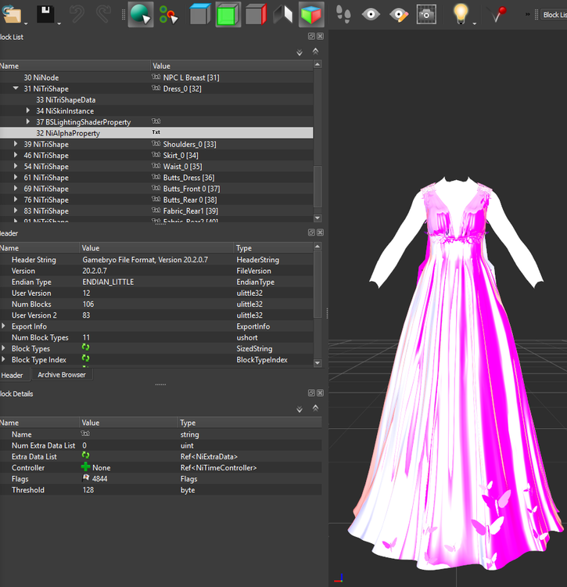Expand the Block Types header row

pos(3,348)
